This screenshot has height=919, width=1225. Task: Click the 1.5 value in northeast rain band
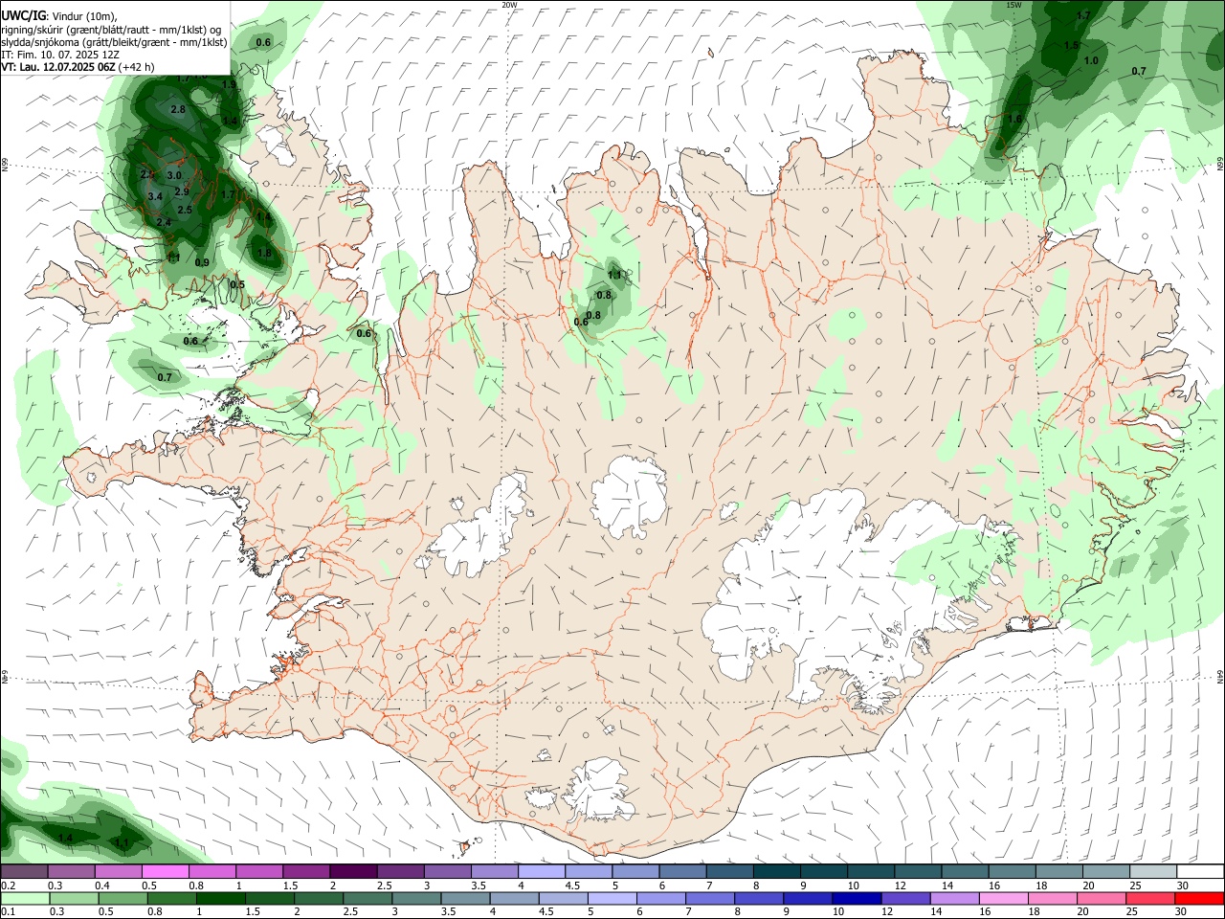click(1072, 45)
